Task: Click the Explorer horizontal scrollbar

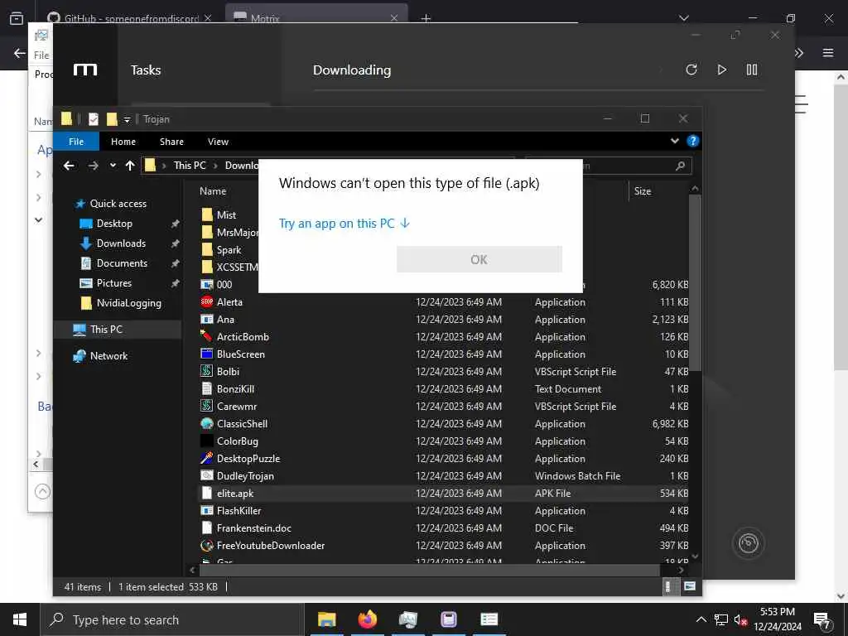Action: coord(430,570)
